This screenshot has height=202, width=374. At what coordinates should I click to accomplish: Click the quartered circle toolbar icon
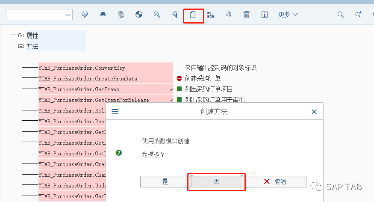click(139, 15)
